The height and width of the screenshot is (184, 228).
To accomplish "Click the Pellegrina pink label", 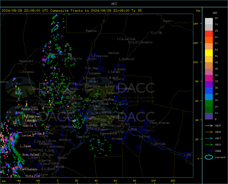I will pos(31,116).
